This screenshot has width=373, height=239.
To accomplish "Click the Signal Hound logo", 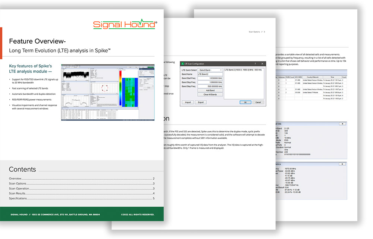I will click(x=125, y=24).
